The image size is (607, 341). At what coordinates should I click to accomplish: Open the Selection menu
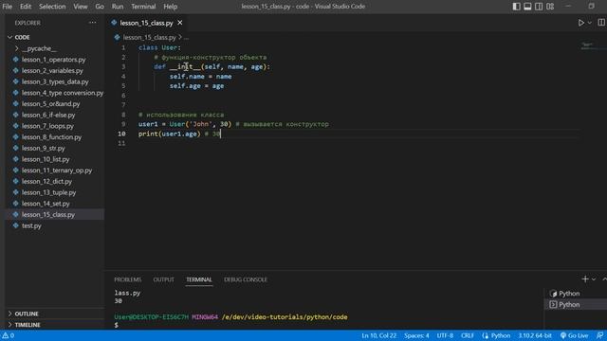(x=52, y=7)
